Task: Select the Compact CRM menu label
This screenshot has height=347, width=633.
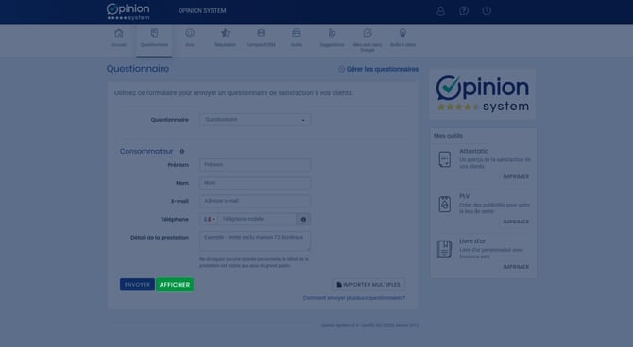Action: 261,45
